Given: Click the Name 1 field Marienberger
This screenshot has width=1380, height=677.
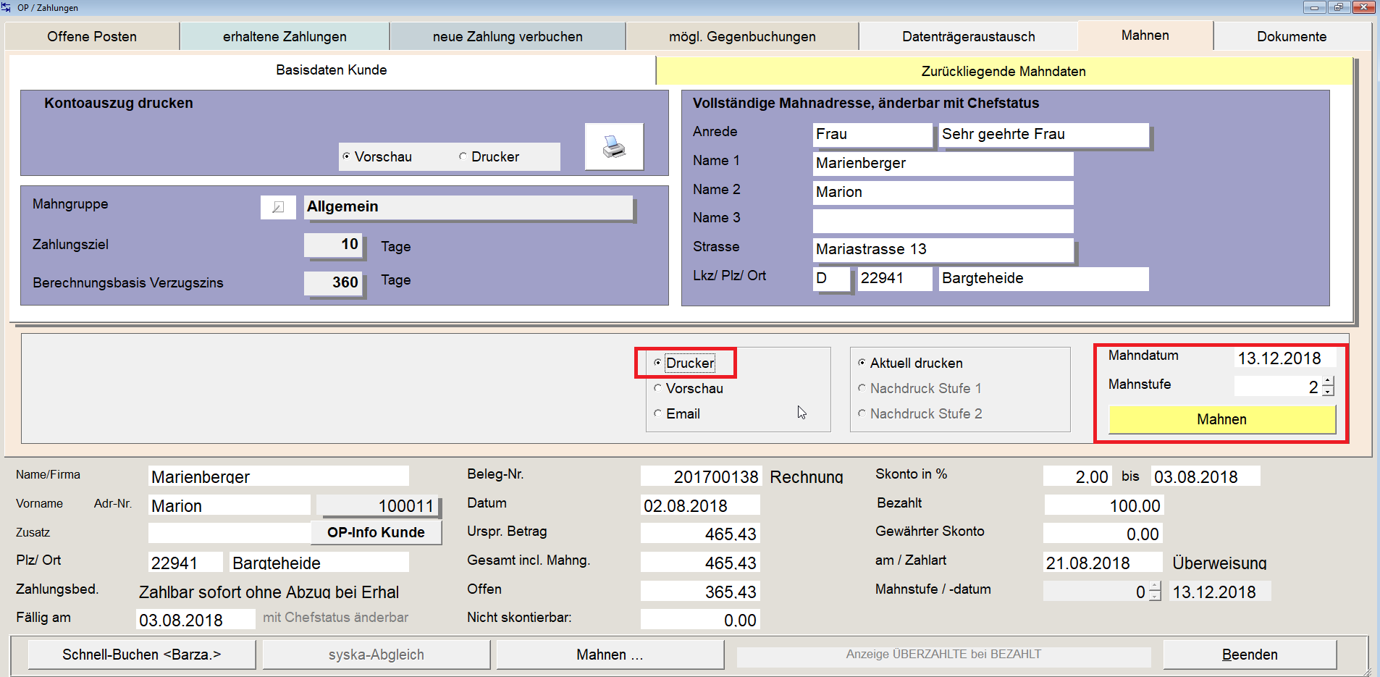Looking at the screenshot, I should [x=943, y=163].
